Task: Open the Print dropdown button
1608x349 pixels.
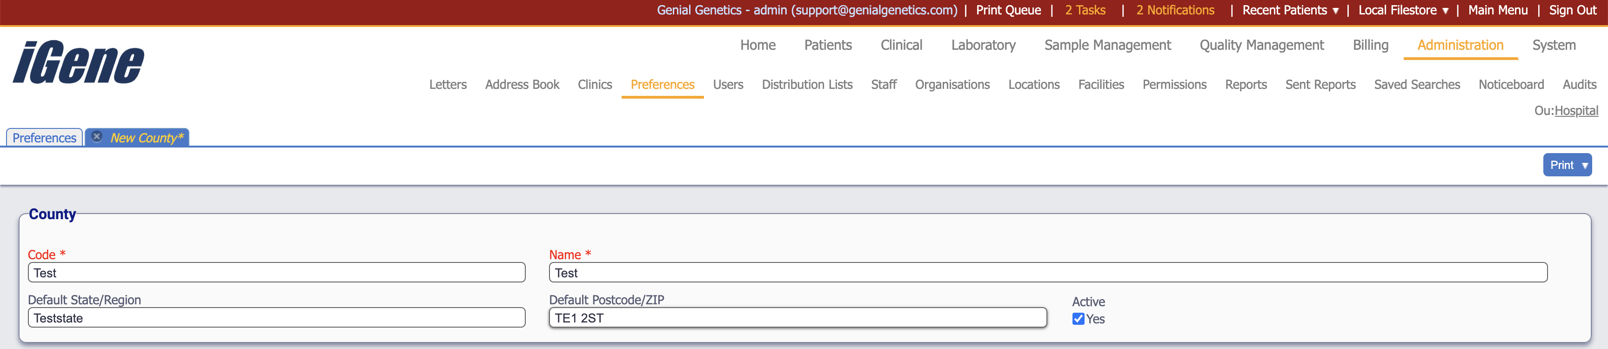Action: coord(1567,166)
